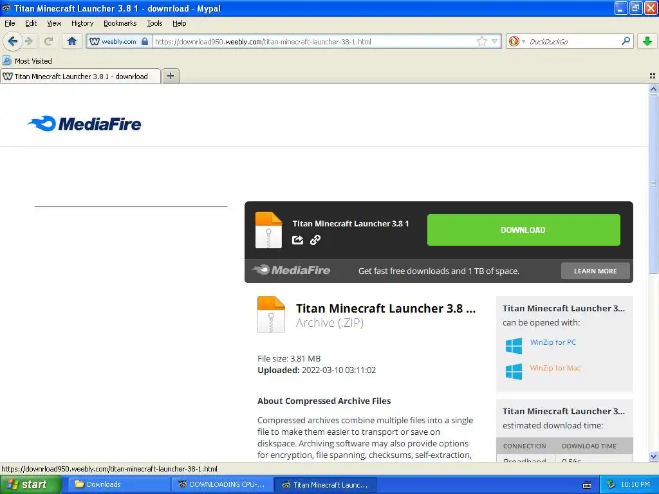The image size is (659, 494).
Task: Open the Help menu
Action: pyautogui.click(x=179, y=23)
